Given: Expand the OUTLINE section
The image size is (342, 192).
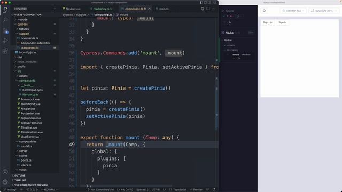Looking at the screenshot, I should (35, 175).
